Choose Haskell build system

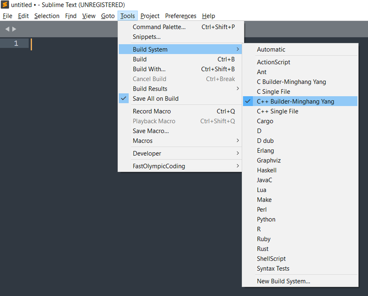click(x=300, y=171)
